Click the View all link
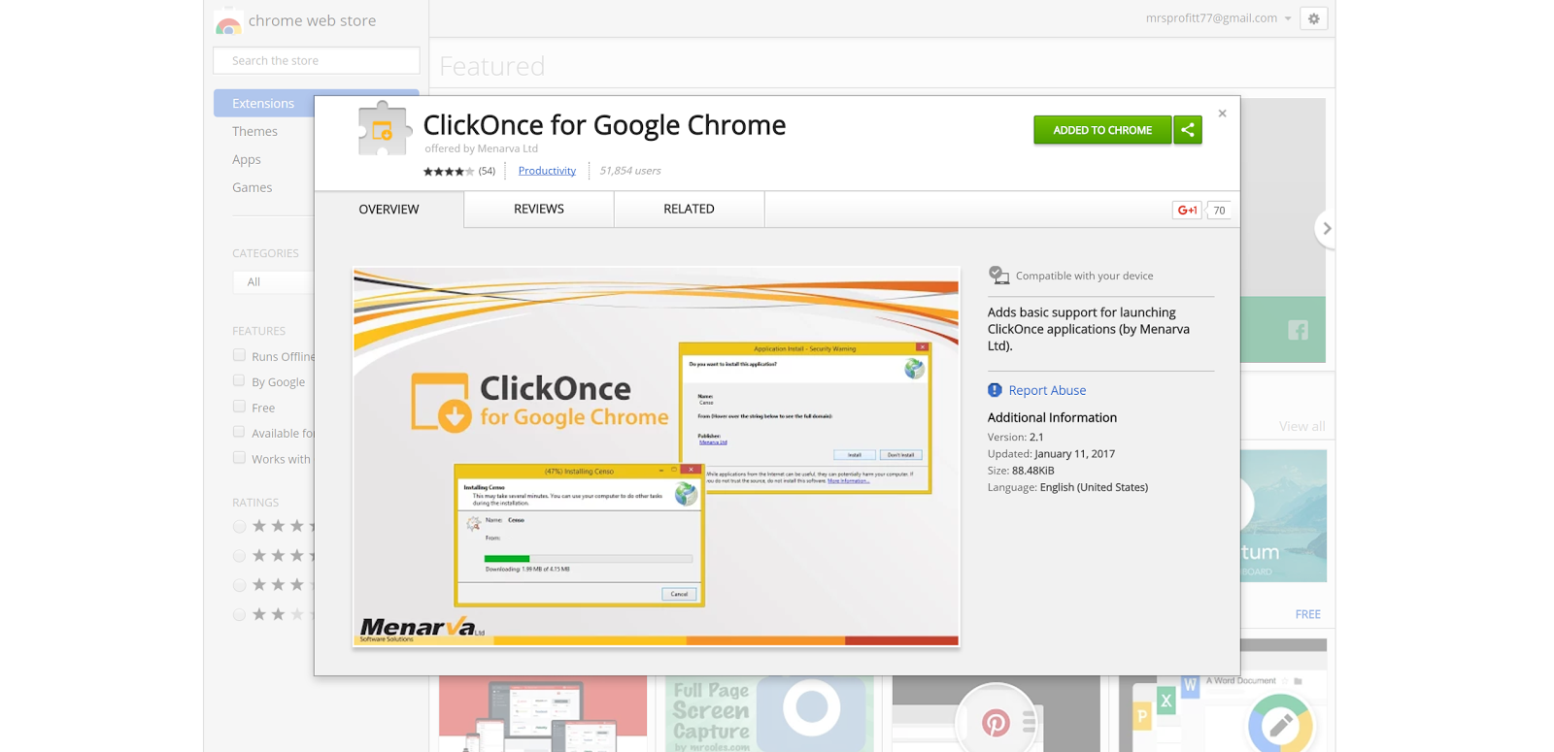 tap(1301, 426)
